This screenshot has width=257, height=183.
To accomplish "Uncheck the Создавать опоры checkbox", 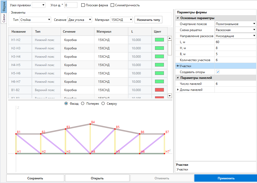I will click(218, 72).
